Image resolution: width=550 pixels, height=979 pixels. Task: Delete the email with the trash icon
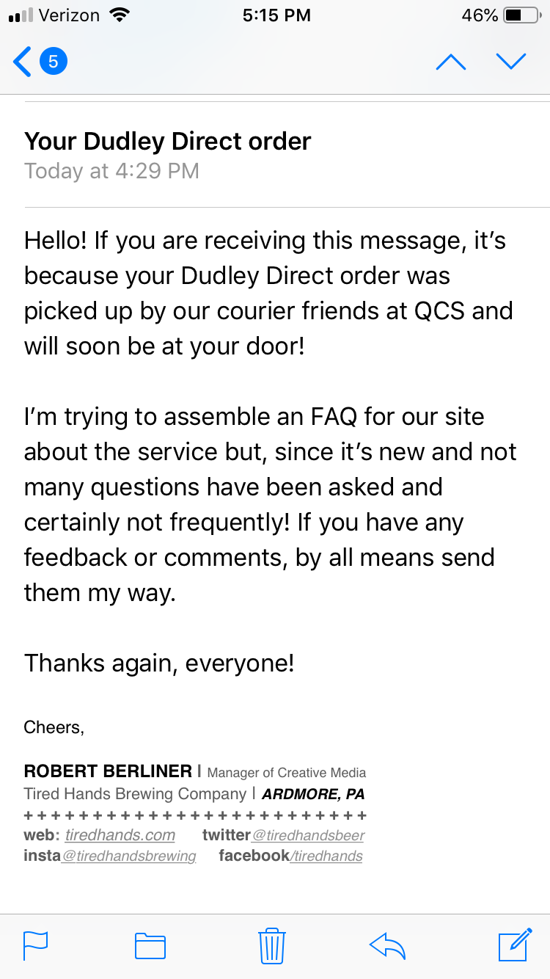click(272, 945)
